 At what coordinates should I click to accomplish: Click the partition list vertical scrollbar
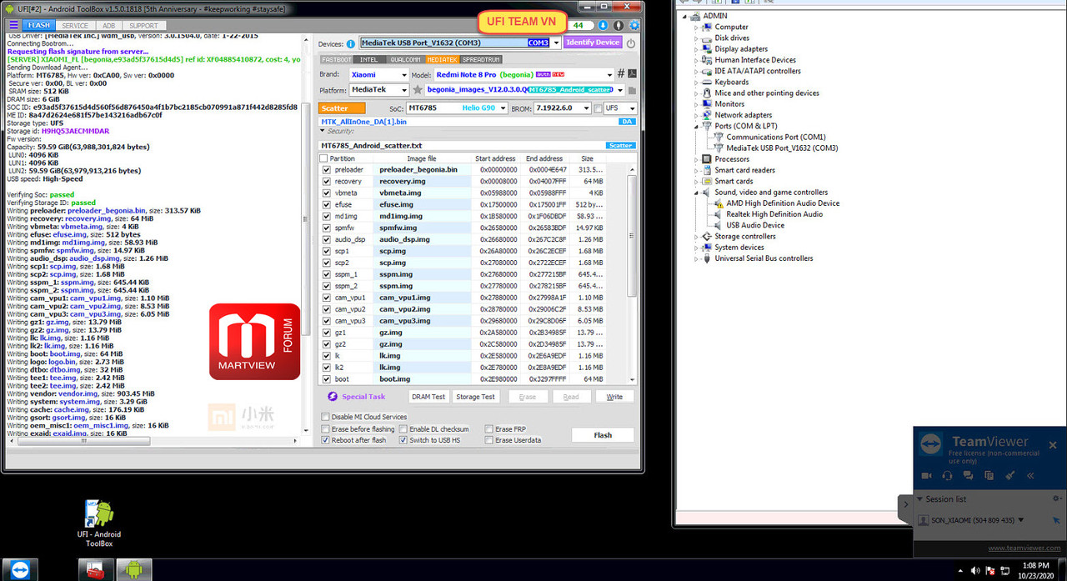(633, 237)
